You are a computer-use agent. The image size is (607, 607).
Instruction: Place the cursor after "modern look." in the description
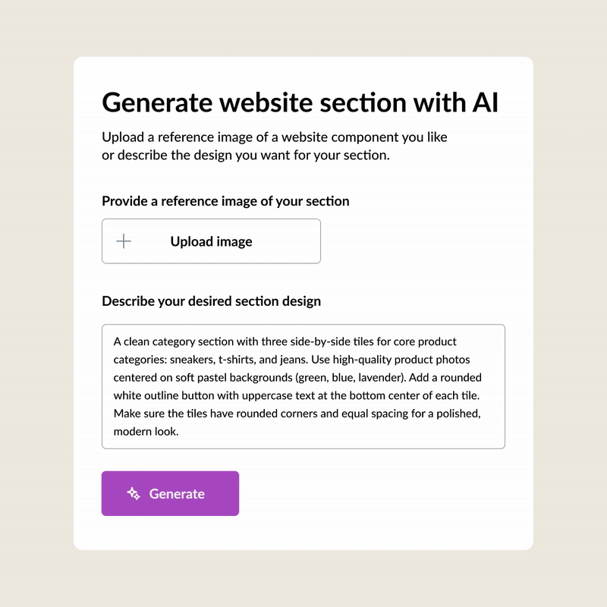coord(179,432)
